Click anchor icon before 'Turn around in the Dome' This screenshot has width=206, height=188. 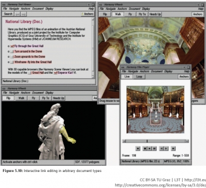coord(12,52)
